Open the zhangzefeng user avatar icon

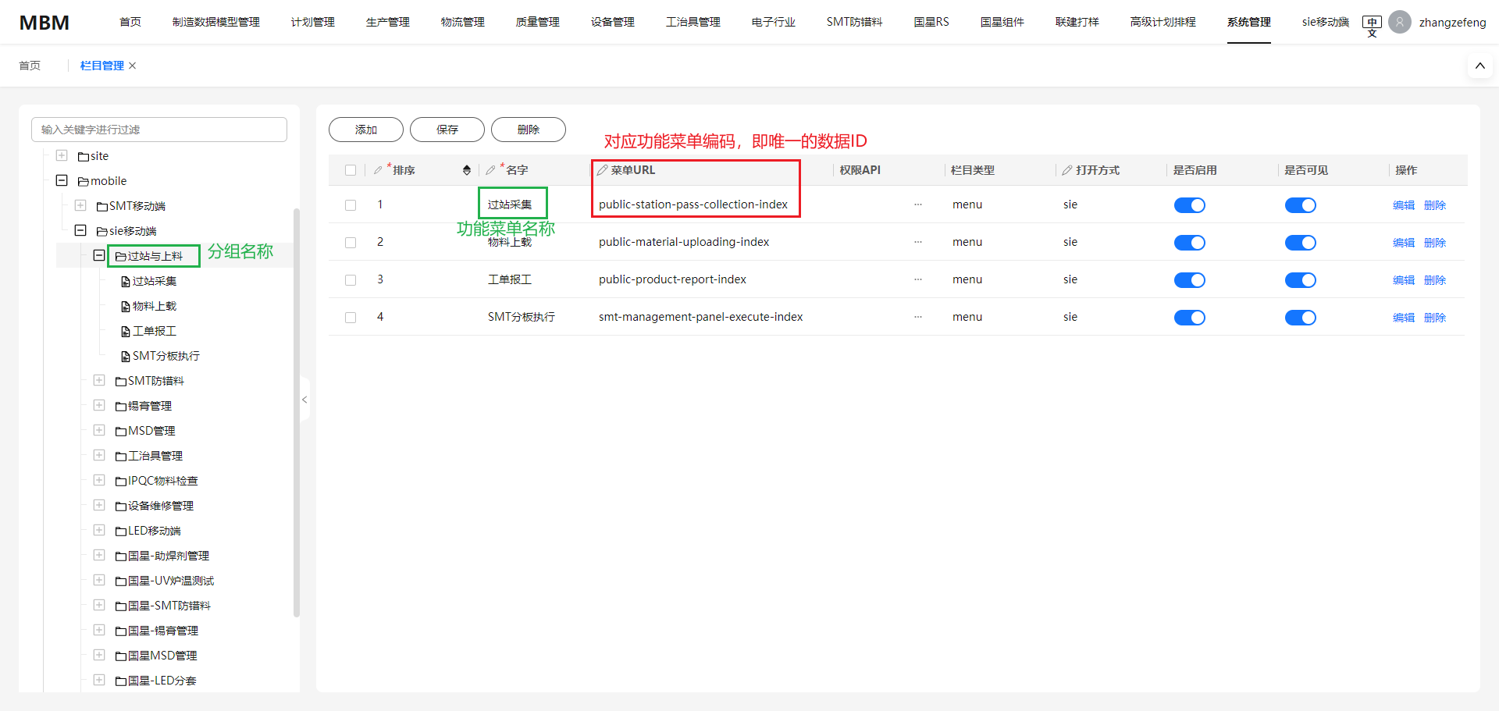(x=1400, y=22)
